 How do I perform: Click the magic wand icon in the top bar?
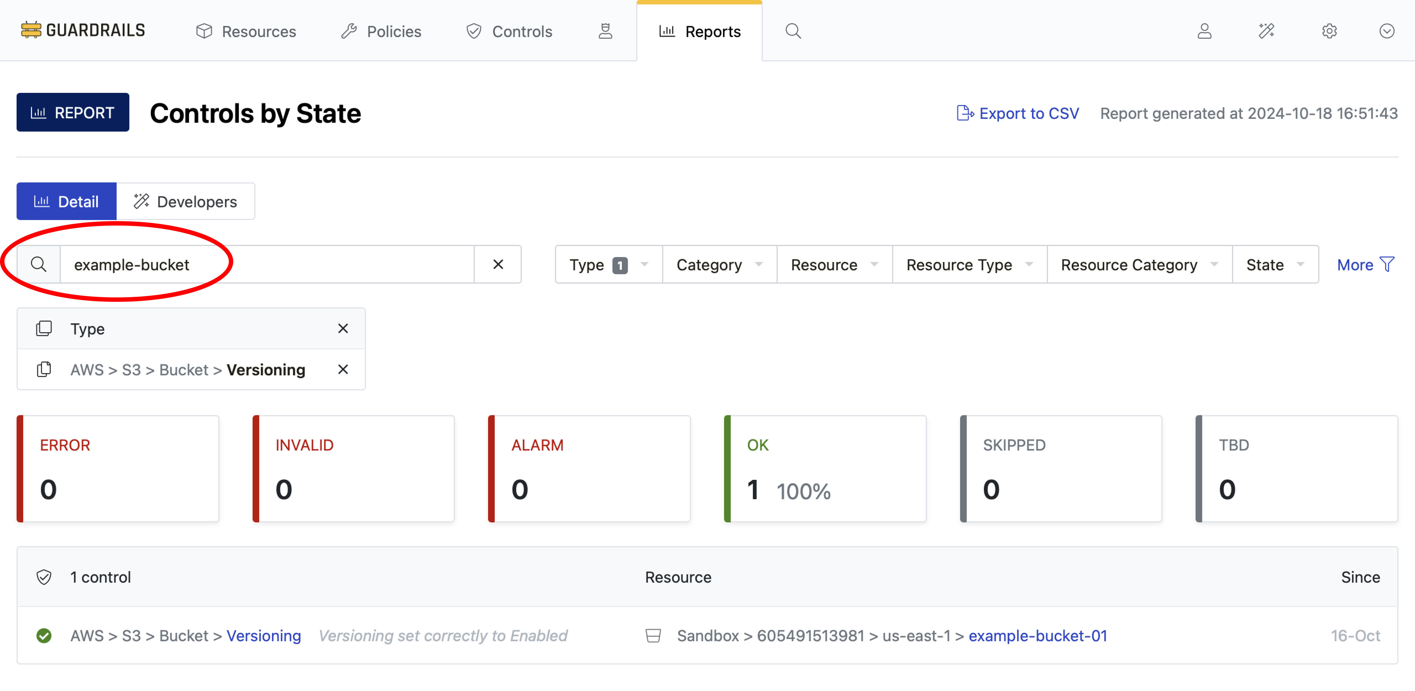click(x=1267, y=31)
